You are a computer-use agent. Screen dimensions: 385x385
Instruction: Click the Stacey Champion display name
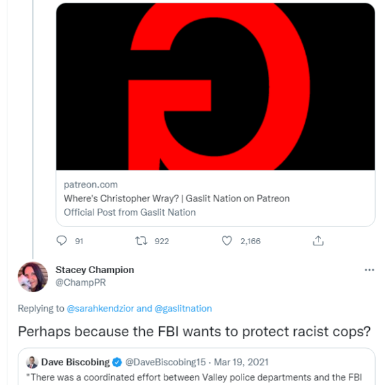click(x=95, y=270)
